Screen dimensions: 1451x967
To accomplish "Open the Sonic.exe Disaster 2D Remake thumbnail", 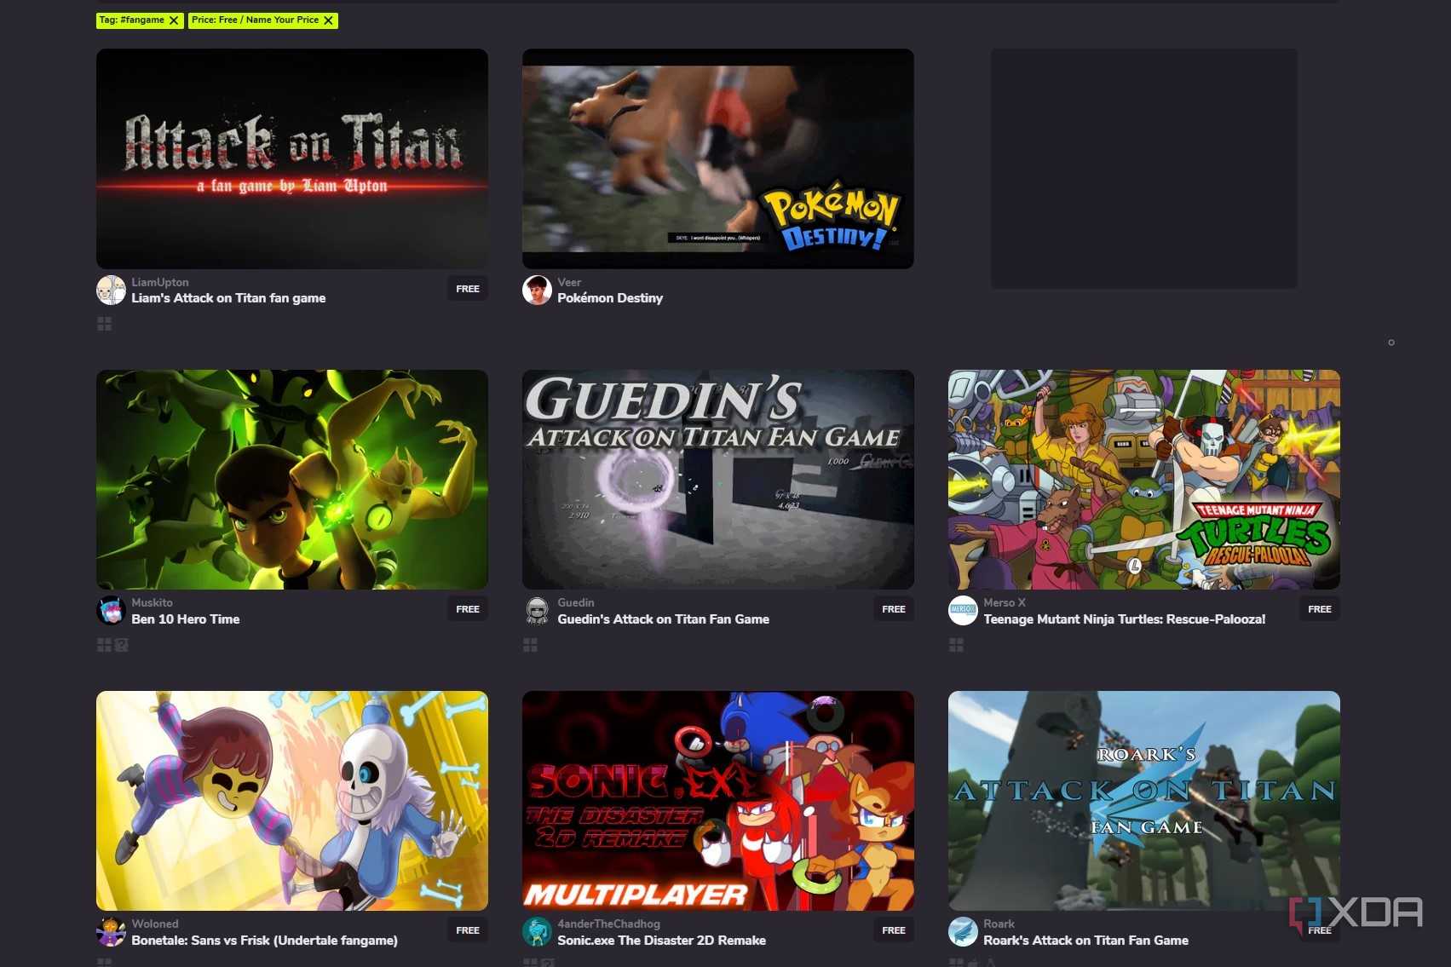I will click(x=718, y=801).
